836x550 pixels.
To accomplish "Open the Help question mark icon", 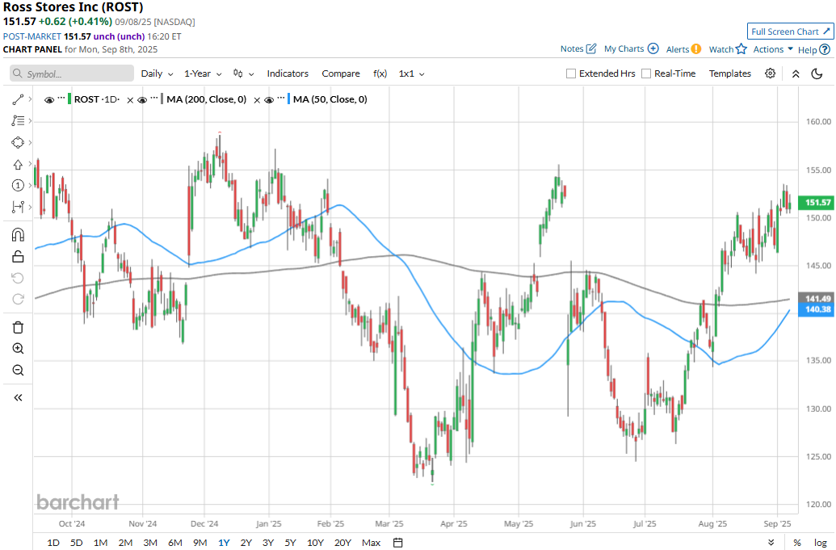I will 824,49.
